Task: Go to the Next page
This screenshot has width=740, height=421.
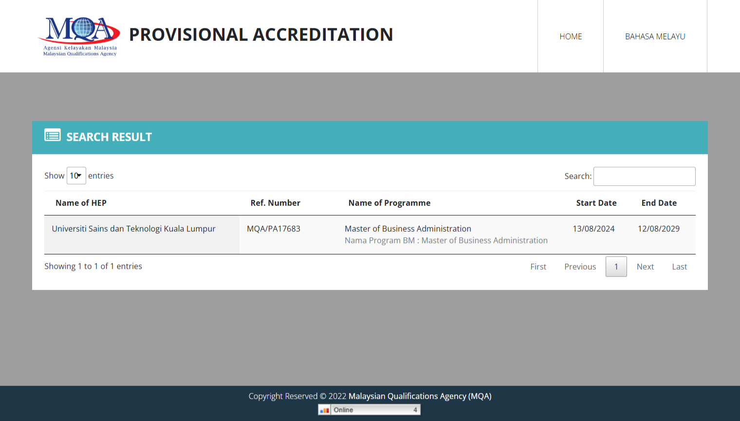Action: tap(645, 267)
